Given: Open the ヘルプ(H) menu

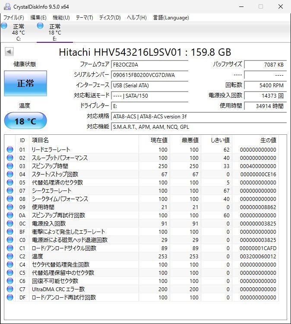Looking at the screenshot, I should (137, 18).
